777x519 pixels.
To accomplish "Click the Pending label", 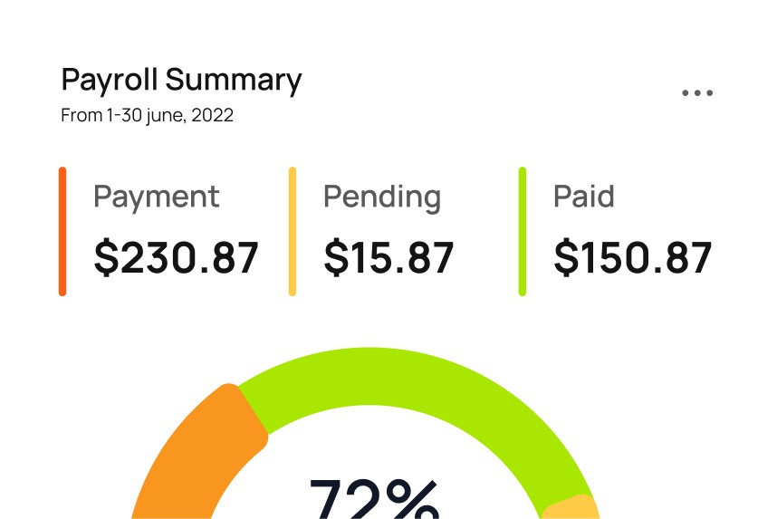I will pos(382,197).
